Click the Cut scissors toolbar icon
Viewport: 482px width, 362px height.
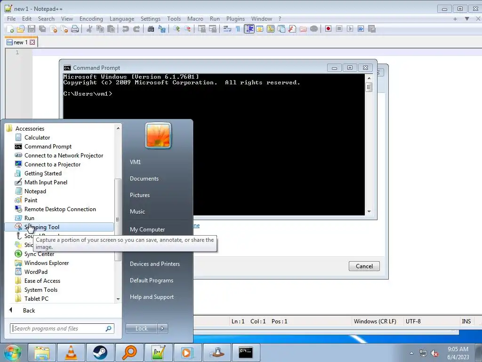point(89,29)
